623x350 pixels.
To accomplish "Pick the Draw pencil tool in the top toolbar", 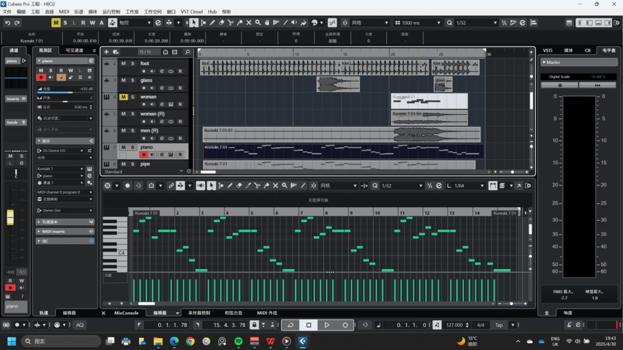I will (x=212, y=22).
